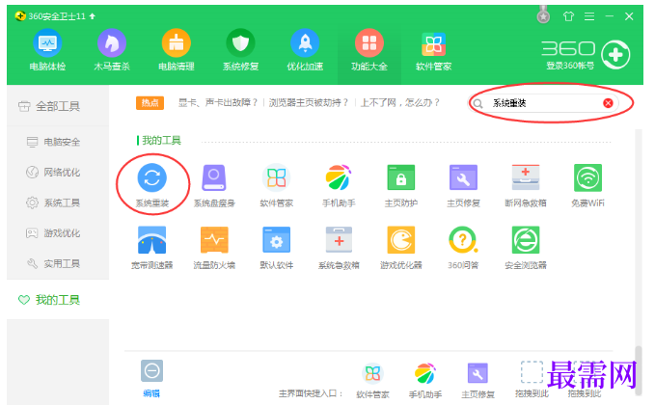The width and height of the screenshot is (655, 405).
Task: Open 手机助手 quick entry shortcut
Action: point(425,380)
